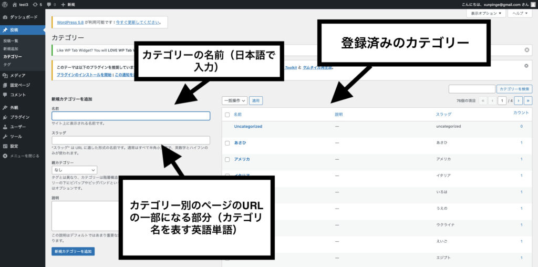Open the 一括操作 bulk actions dropdown
This screenshot has width=538, height=267.
click(x=235, y=100)
